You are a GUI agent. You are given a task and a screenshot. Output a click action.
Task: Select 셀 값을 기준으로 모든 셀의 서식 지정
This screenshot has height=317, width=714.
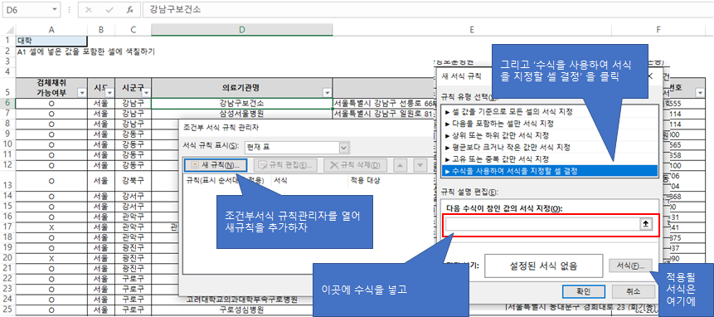click(550, 111)
